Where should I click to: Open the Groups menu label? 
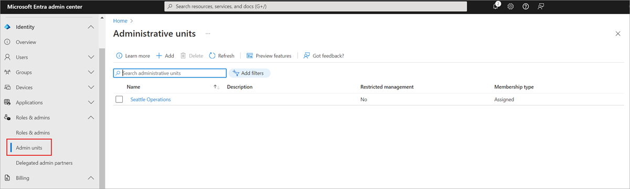coord(24,72)
